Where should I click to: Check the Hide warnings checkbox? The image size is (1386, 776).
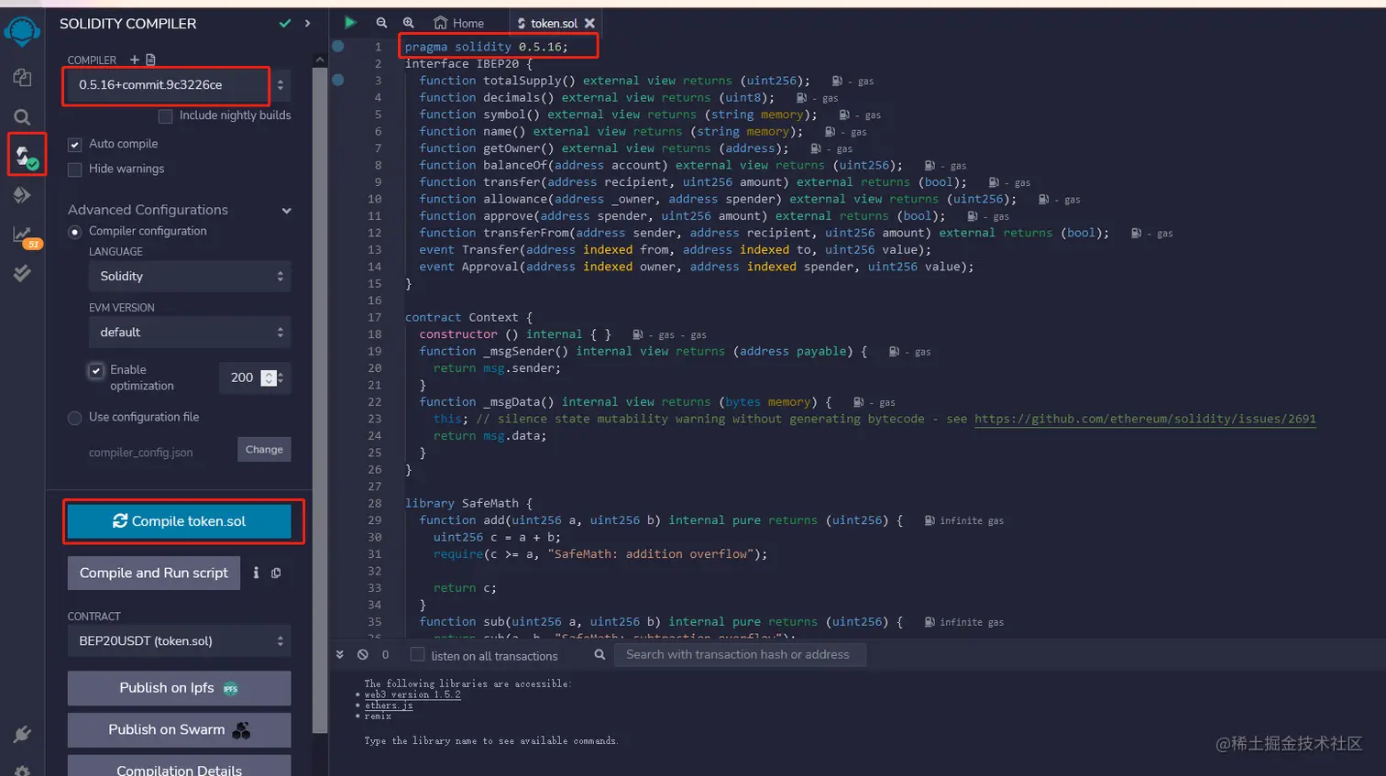[x=75, y=169]
